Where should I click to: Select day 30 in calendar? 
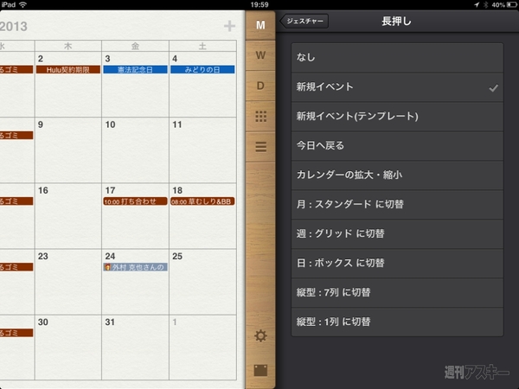67,348
